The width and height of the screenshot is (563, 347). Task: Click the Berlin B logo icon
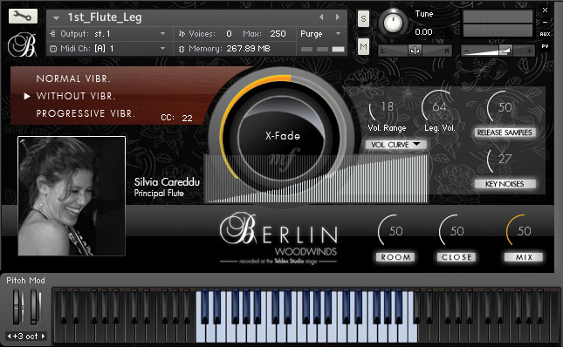pyautogui.click(x=23, y=44)
